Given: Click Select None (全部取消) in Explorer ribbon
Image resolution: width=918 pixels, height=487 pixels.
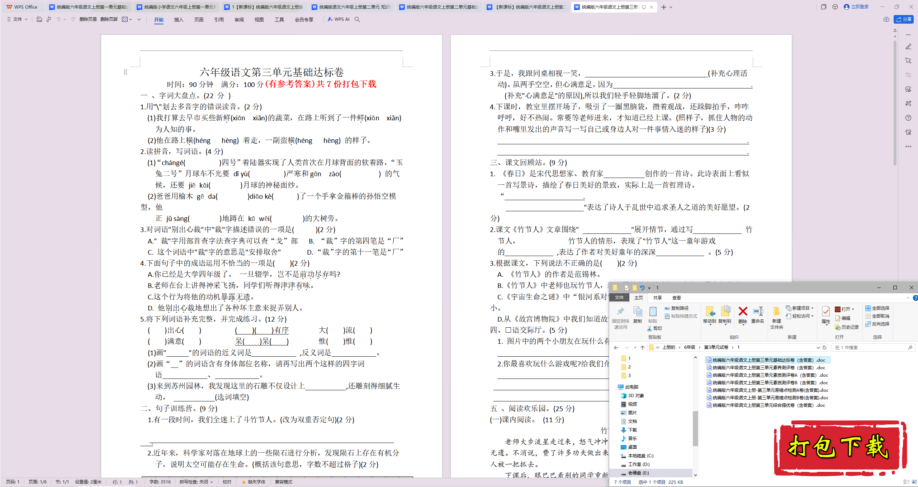Looking at the screenshot, I should [x=877, y=316].
